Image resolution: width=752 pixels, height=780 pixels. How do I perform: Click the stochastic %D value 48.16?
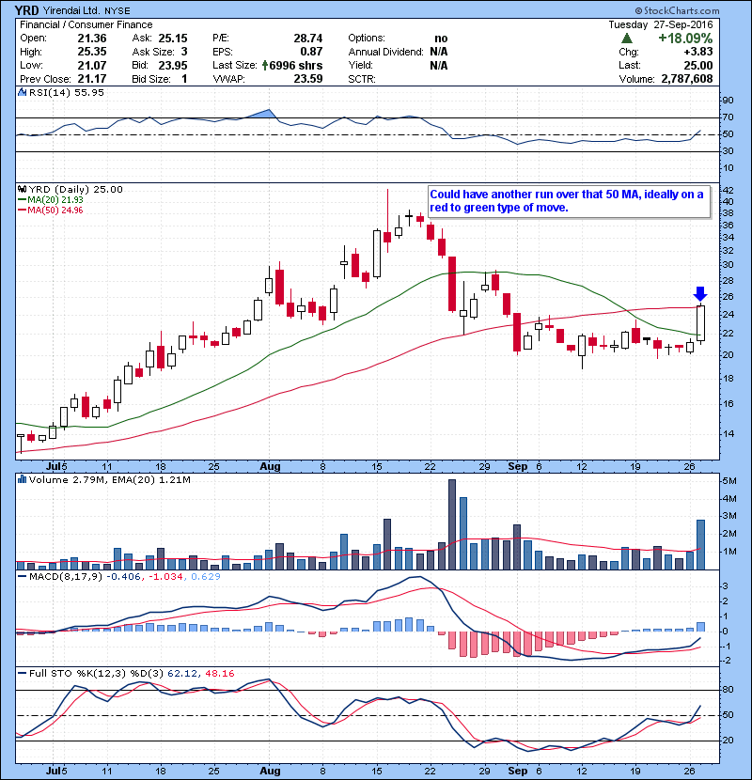(x=219, y=674)
